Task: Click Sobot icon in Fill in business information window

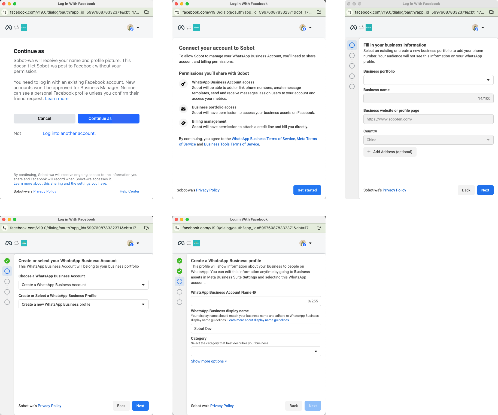Action: point(369,27)
